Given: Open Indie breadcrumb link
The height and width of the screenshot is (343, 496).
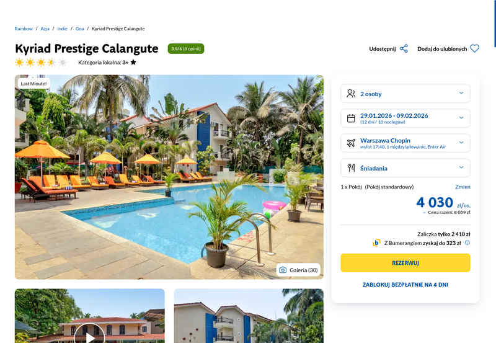Looking at the screenshot, I should tap(63, 29).
